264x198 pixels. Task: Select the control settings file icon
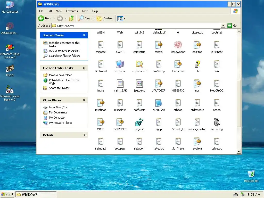(159, 45)
